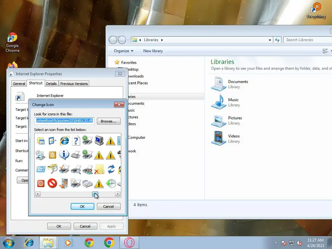The width and height of the screenshot is (332, 249).
Task: Select the red power button icon
Action: coord(41,184)
